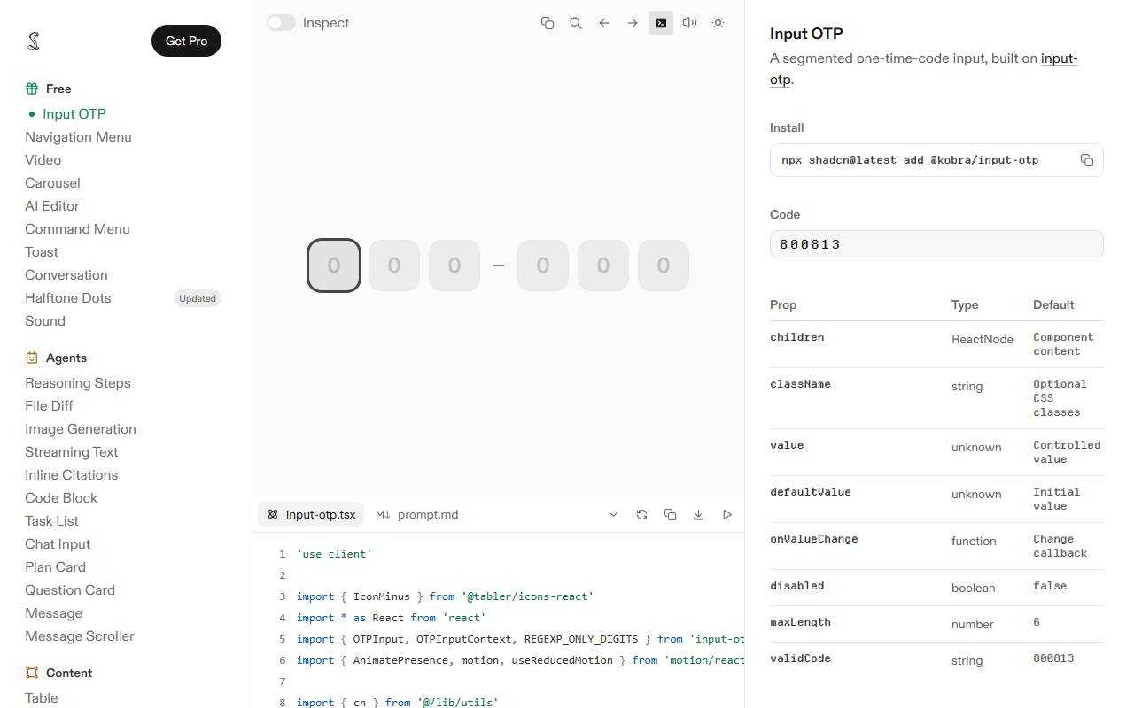This screenshot has height=708, width=1134.
Task: Open Halftone Dots component page
Action: (x=68, y=297)
